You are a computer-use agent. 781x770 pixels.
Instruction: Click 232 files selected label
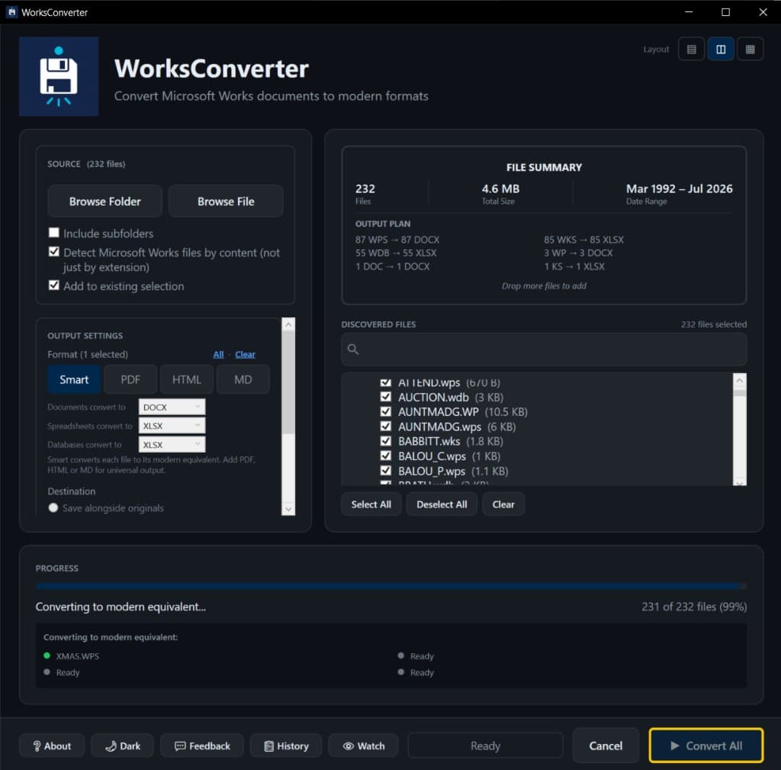714,324
